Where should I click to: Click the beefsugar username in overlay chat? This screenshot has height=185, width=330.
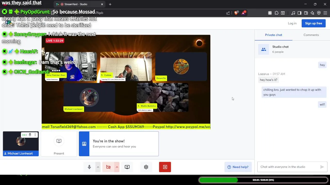click(x=26, y=62)
